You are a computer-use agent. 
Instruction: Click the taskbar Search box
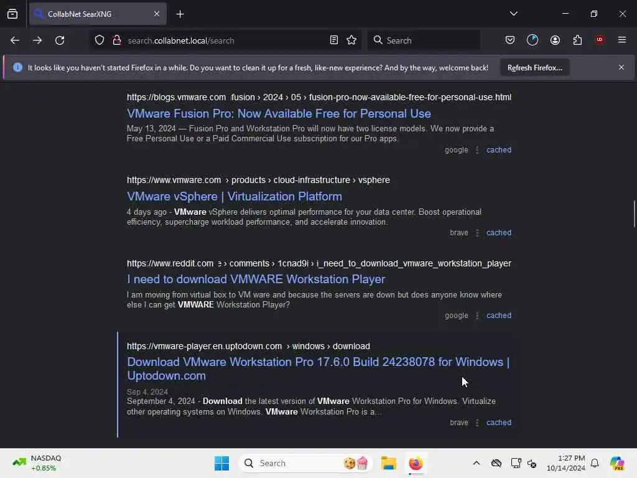coord(305,463)
